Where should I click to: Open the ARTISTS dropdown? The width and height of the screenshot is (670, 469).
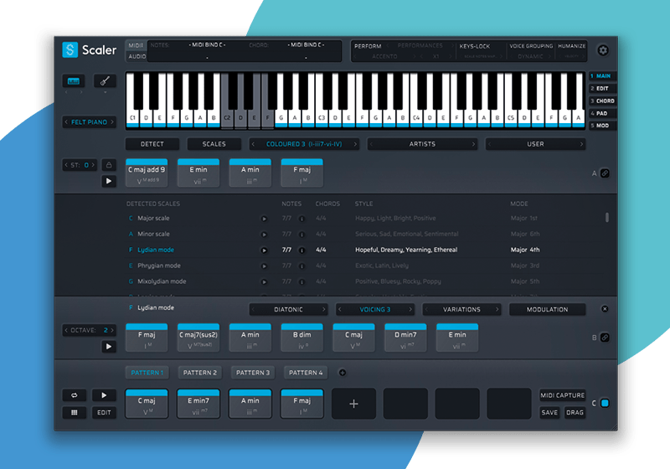[422, 144]
